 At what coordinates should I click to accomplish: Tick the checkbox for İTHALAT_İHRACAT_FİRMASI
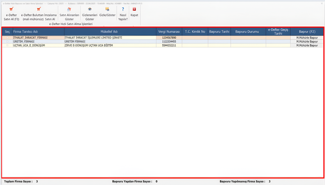7,38
